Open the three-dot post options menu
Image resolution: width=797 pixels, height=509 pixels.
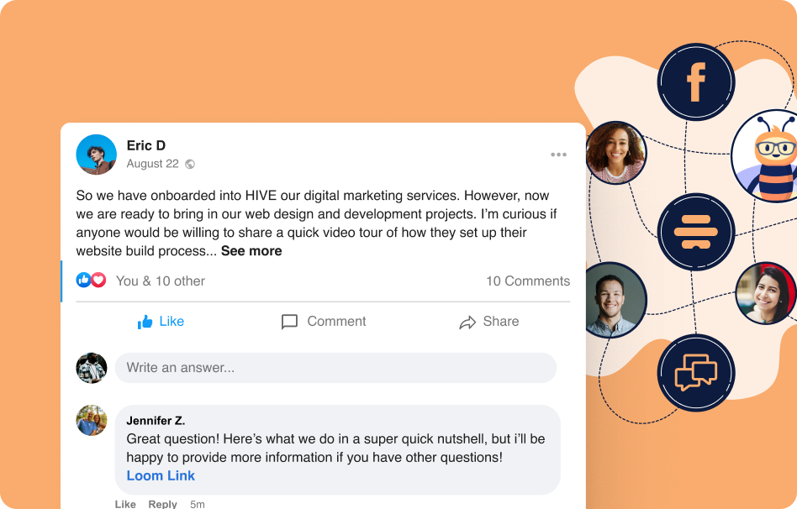[558, 155]
